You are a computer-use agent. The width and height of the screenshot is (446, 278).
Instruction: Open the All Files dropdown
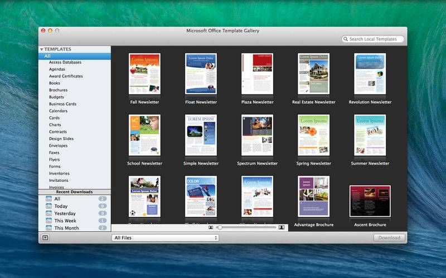165,238
